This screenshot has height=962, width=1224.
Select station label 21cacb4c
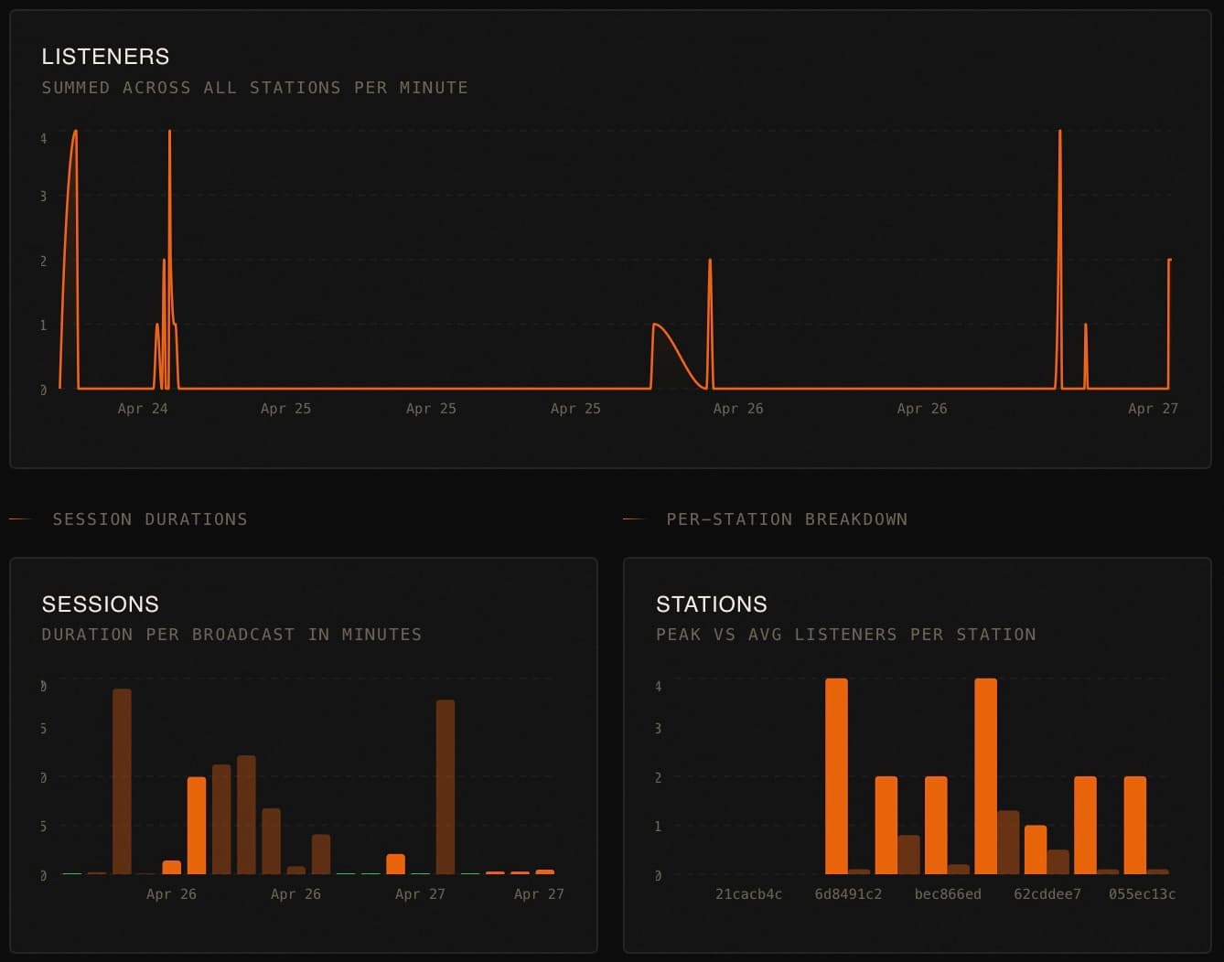pos(748,894)
